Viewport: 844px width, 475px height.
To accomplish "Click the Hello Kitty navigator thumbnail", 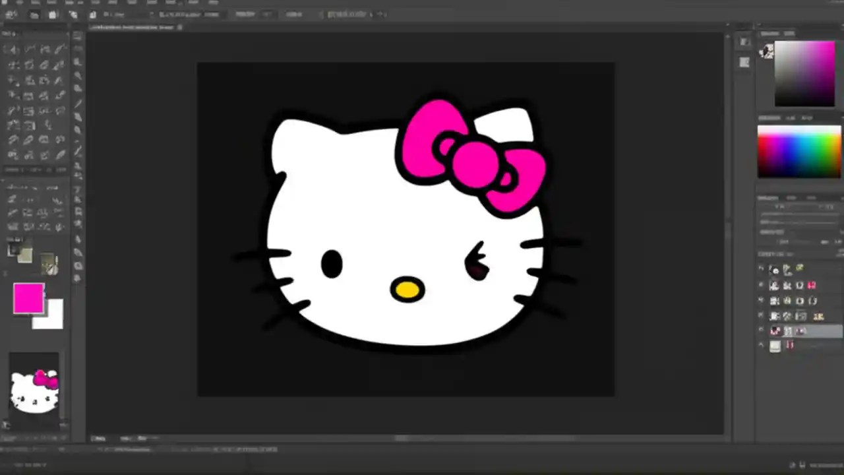I will pos(34,386).
